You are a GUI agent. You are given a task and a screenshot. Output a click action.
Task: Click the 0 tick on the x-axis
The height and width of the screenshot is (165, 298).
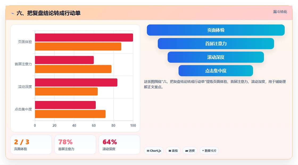click(35, 125)
